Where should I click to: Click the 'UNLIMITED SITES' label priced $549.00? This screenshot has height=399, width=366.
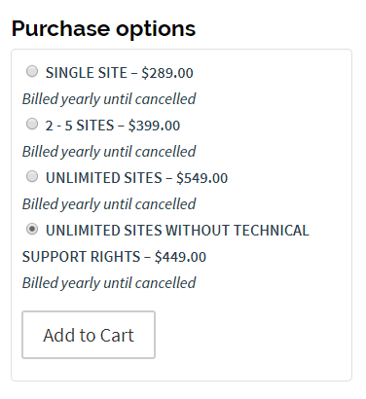pyautogui.click(x=104, y=178)
